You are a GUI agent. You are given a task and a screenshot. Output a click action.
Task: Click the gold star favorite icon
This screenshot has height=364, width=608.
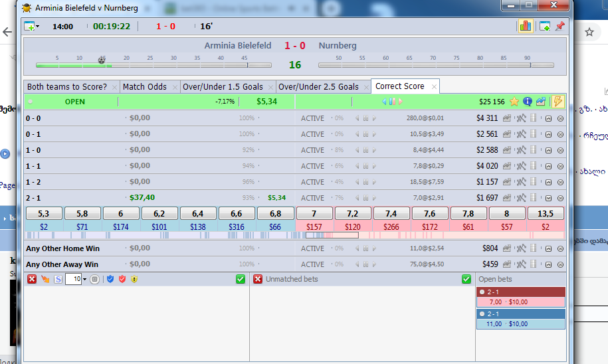514,102
